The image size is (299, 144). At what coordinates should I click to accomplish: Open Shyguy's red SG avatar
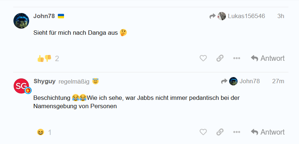21,86
